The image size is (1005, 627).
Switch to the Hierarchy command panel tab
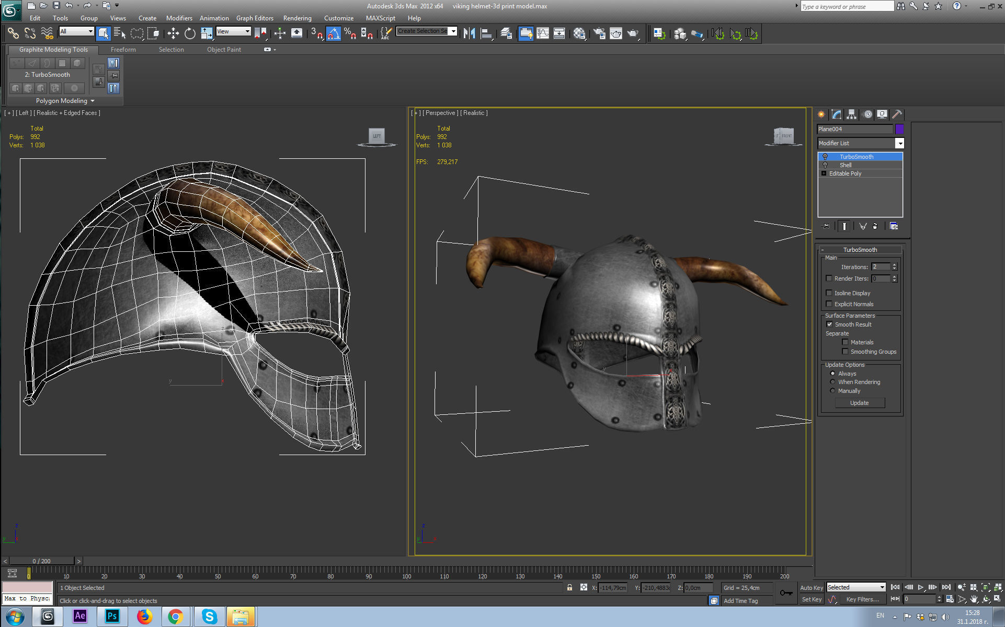pos(852,114)
